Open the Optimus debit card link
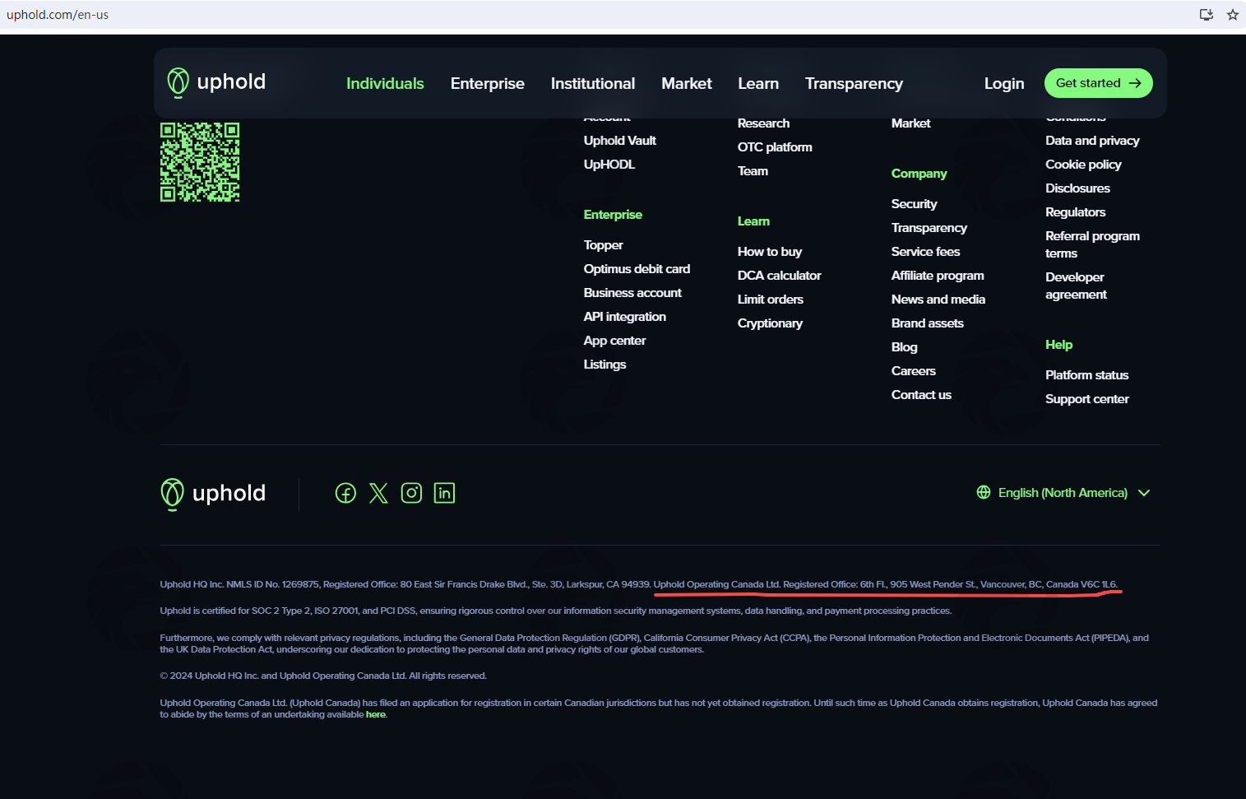 pos(637,269)
